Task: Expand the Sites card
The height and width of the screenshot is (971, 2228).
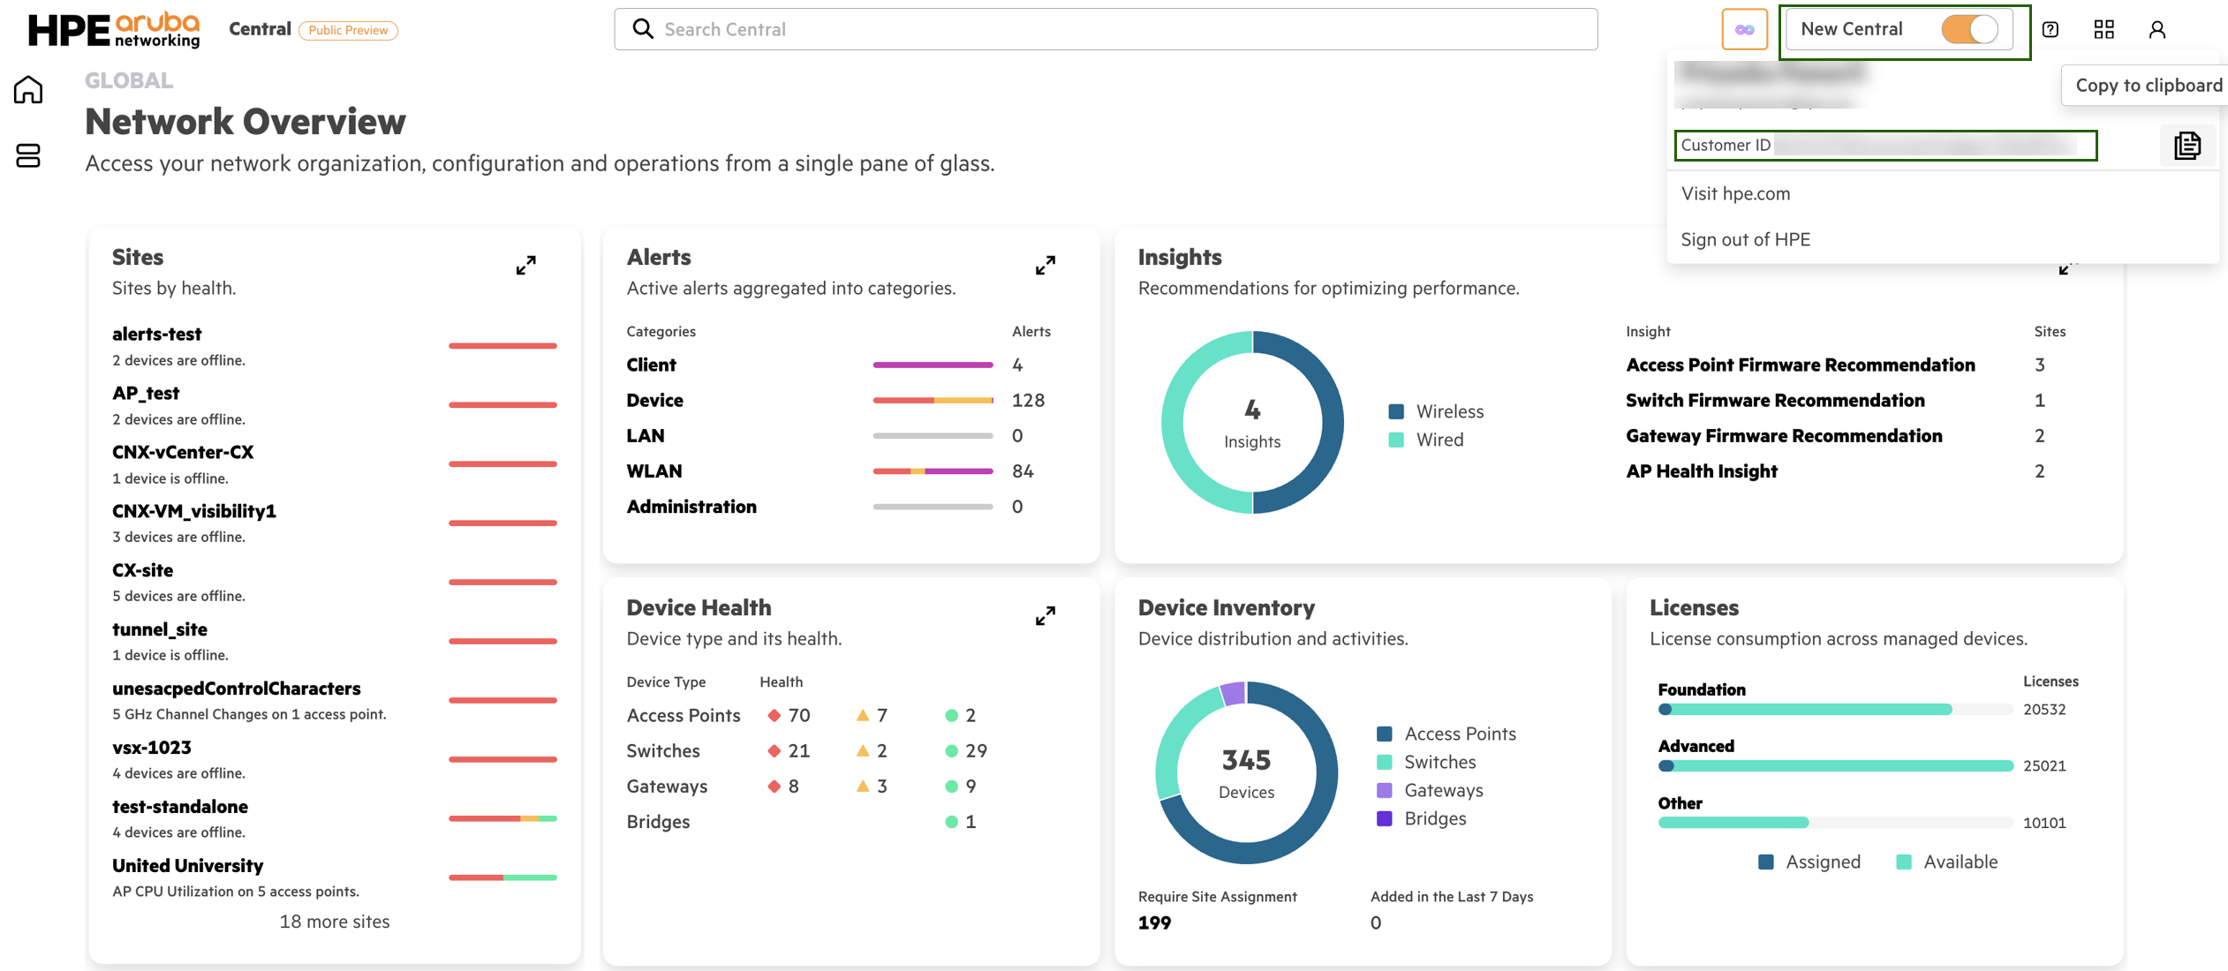Action: (525, 265)
